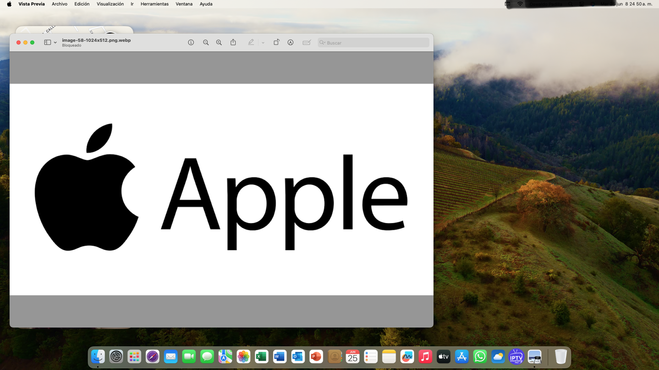The height and width of the screenshot is (370, 659).
Task: Open the Share button in toolbar
Action: 233,42
